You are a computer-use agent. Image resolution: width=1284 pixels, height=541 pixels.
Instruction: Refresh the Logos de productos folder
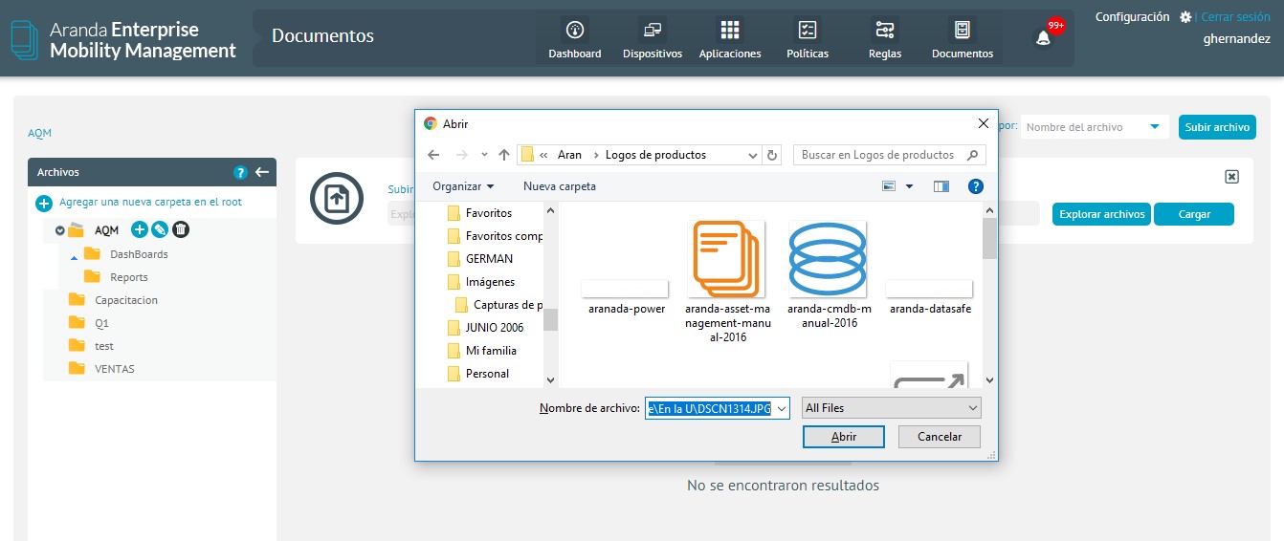pyautogui.click(x=773, y=155)
